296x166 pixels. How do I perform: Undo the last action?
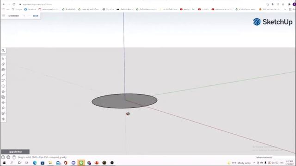tap(24, 16)
